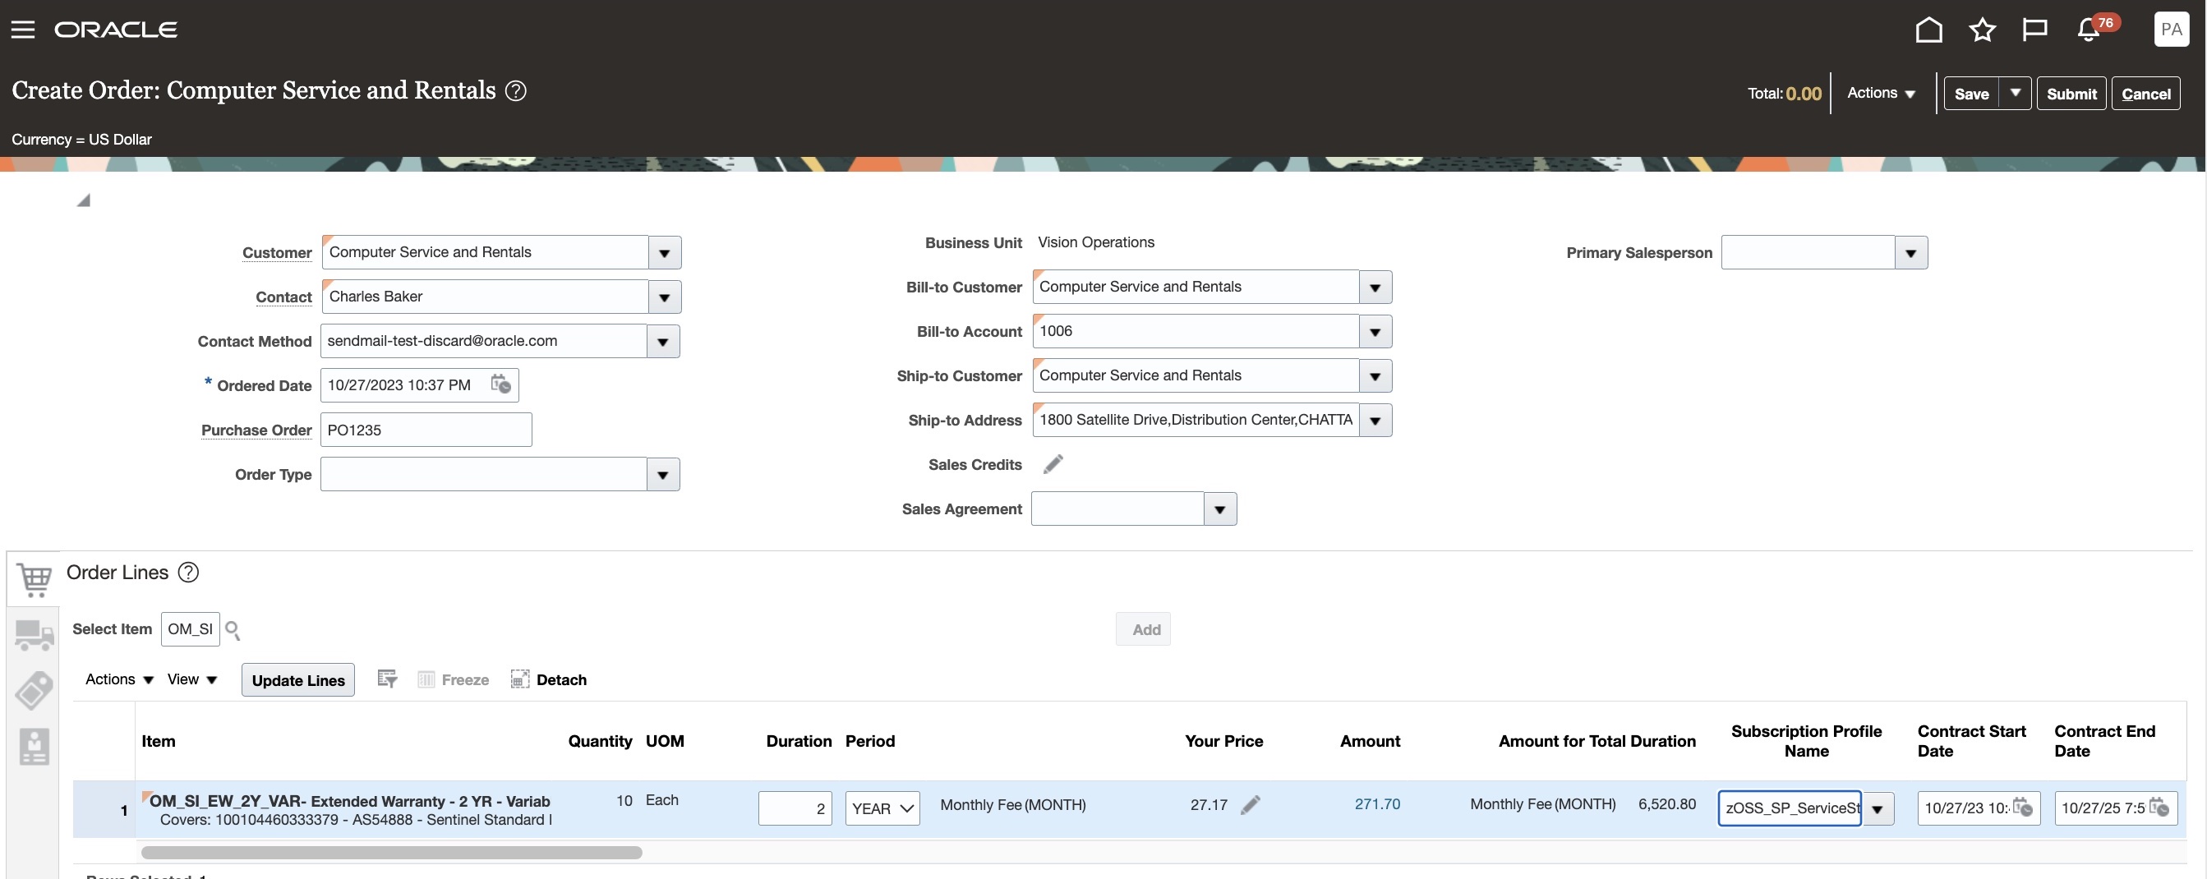This screenshot has height=879, width=2207.
Task: Click the Customer text field
Action: point(486,253)
